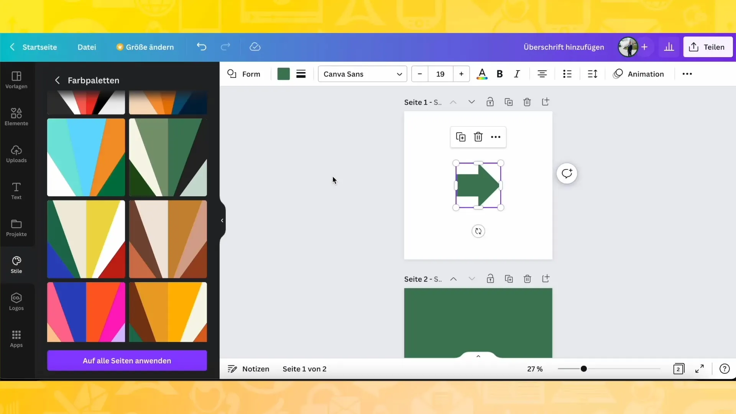This screenshot has width=736, height=414.
Task: Open the Logos sidebar panel
Action: click(16, 302)
